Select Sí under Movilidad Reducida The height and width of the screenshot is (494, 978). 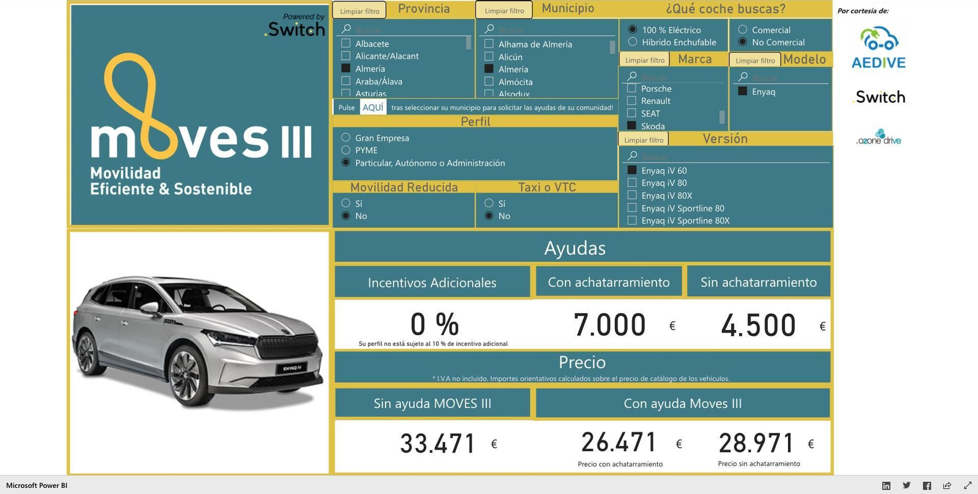pyautogui.click(x=346, y=203)
